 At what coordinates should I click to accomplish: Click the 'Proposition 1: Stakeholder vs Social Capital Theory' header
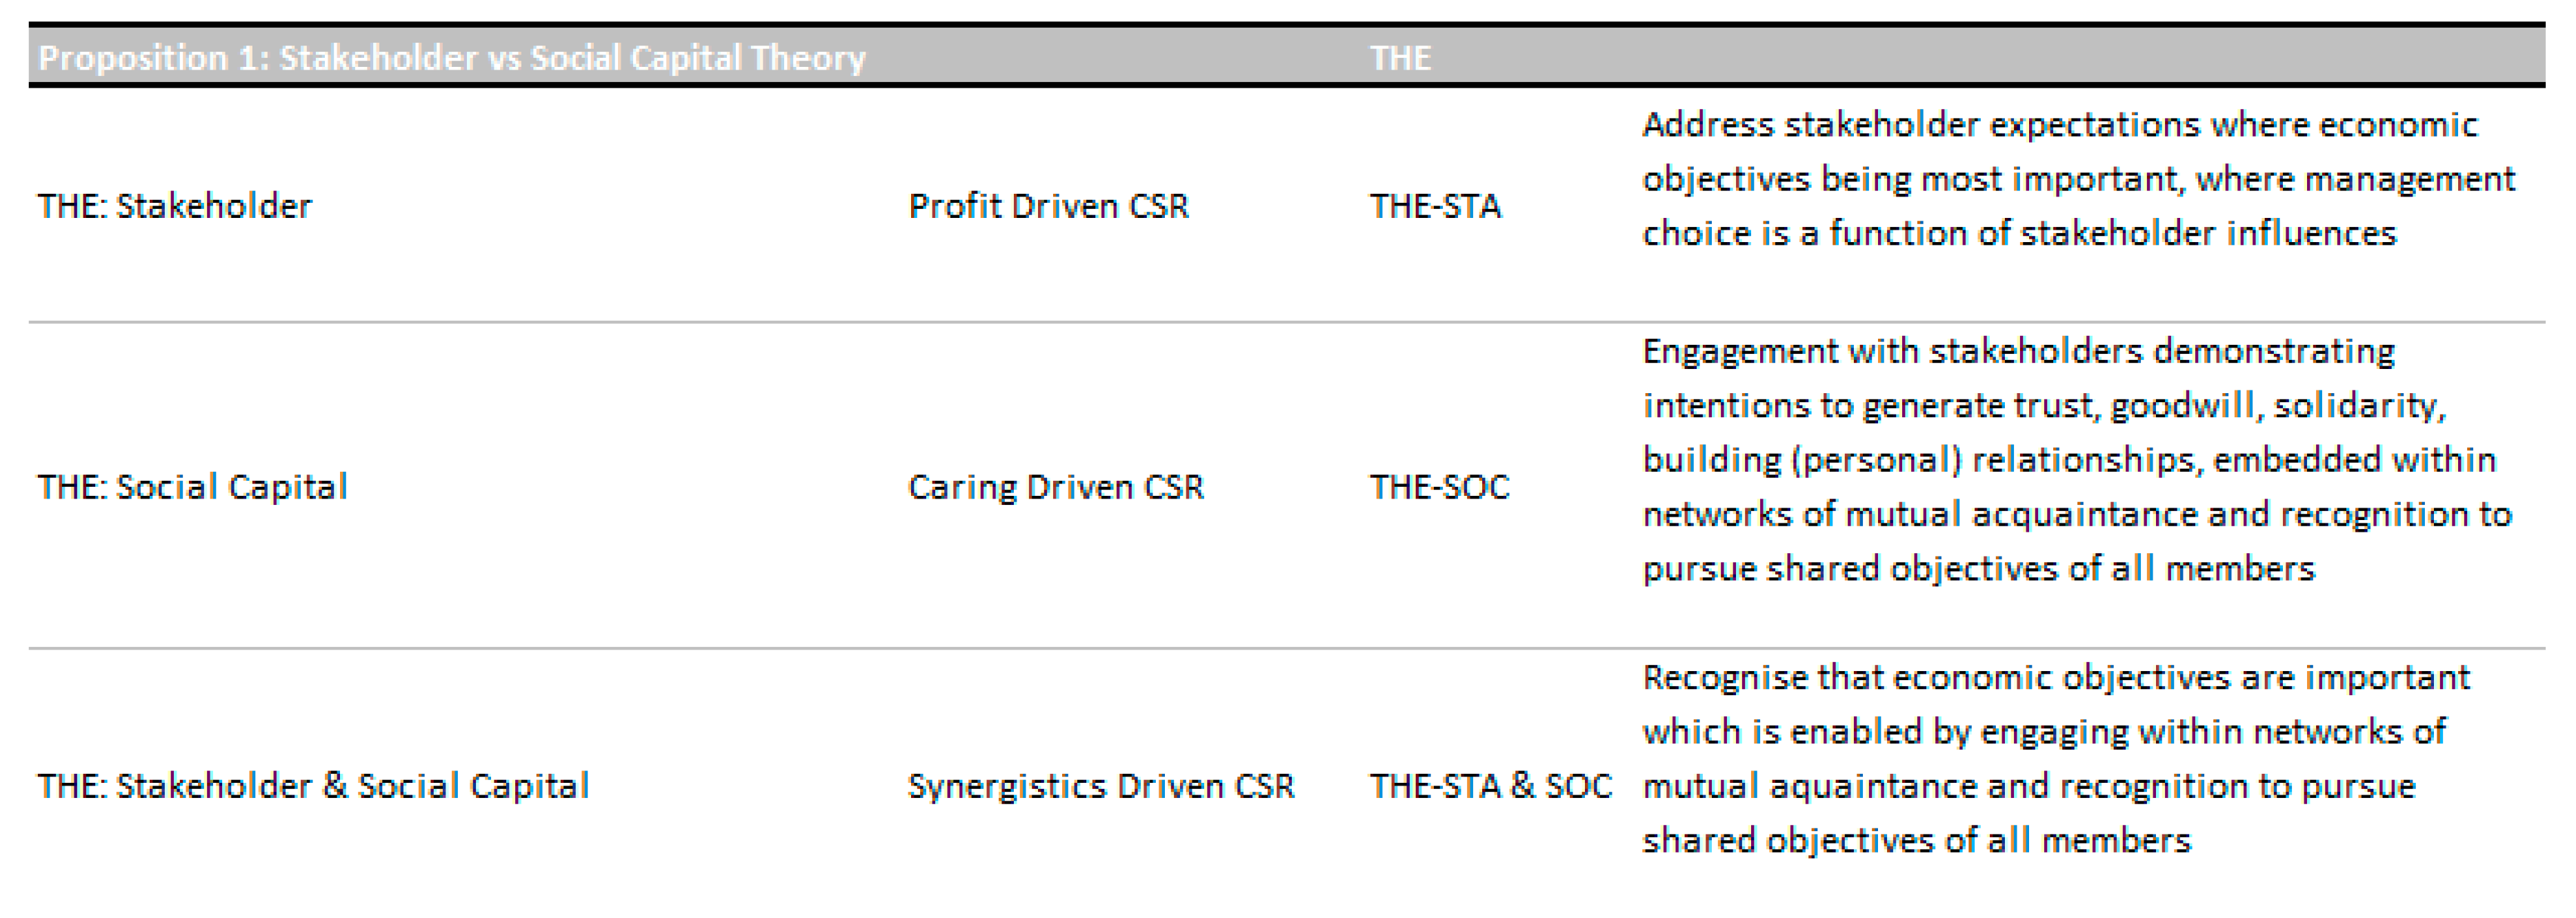pos(452,58)
